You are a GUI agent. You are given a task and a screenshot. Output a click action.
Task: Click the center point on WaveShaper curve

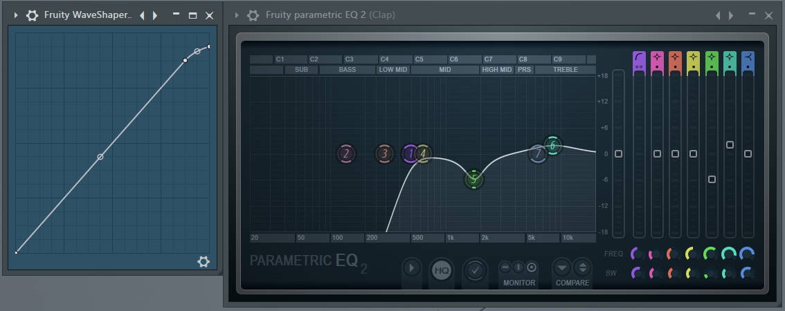100,156
